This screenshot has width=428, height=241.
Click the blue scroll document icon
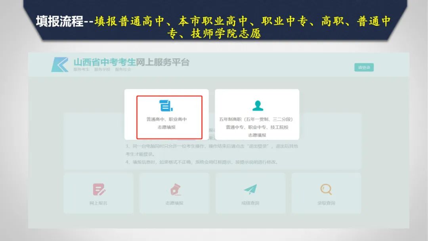166,105
